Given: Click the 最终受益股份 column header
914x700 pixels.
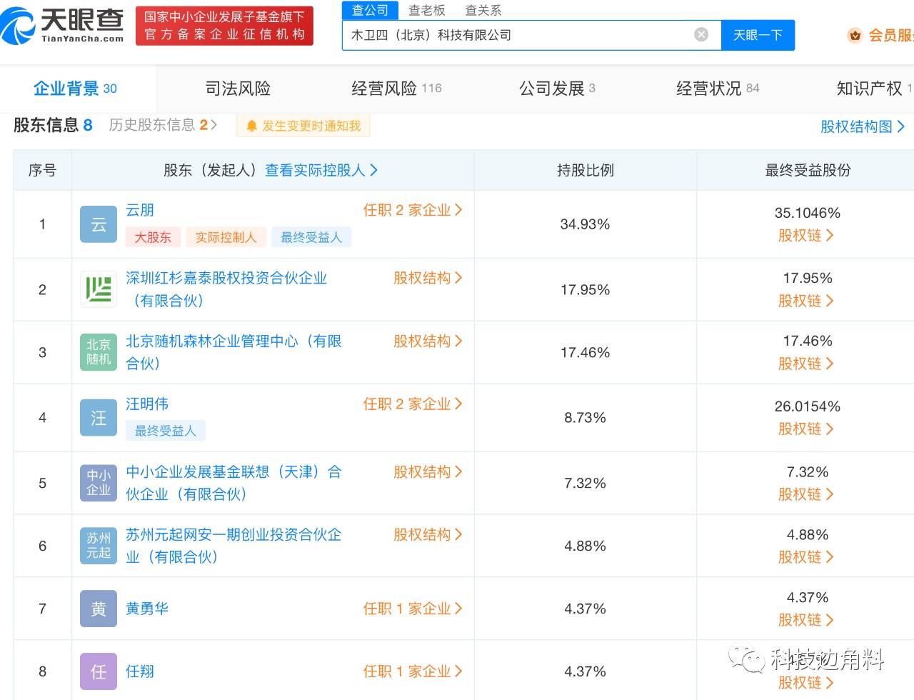Looking at the screenshot, I should [x=808, y=170].
